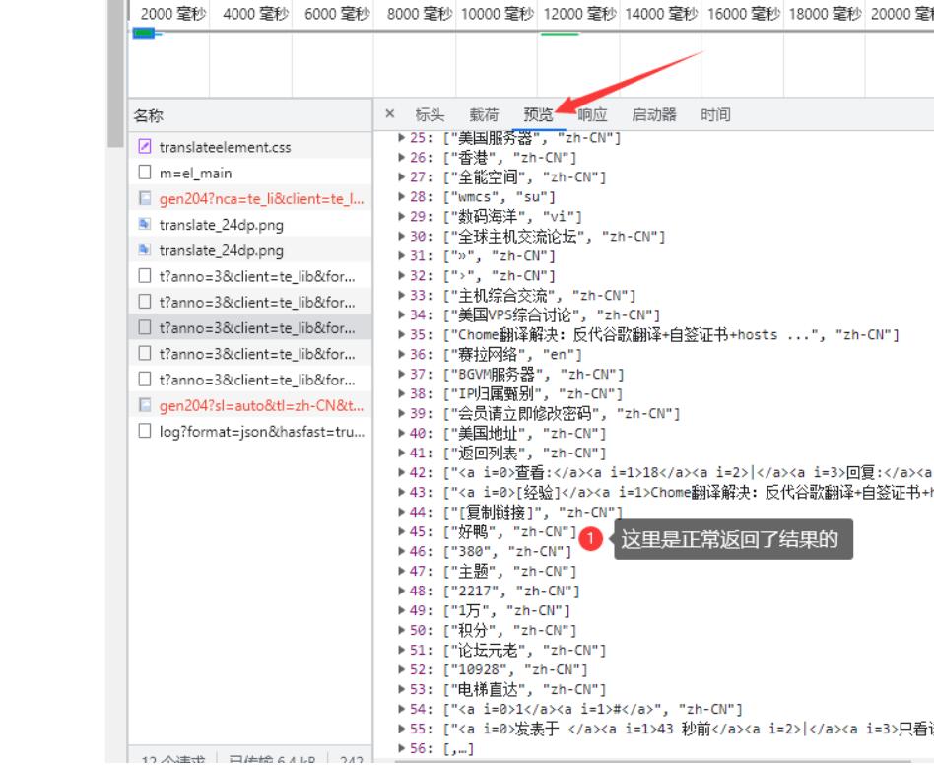Select the log?format=json&hasfast request
Screen dimensions: 934x768
[250, 431]
